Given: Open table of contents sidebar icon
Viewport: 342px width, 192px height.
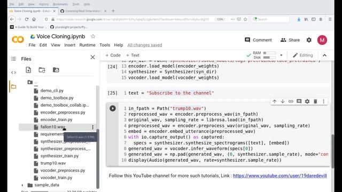Looking at the screenshot, I should pos(13,59).
